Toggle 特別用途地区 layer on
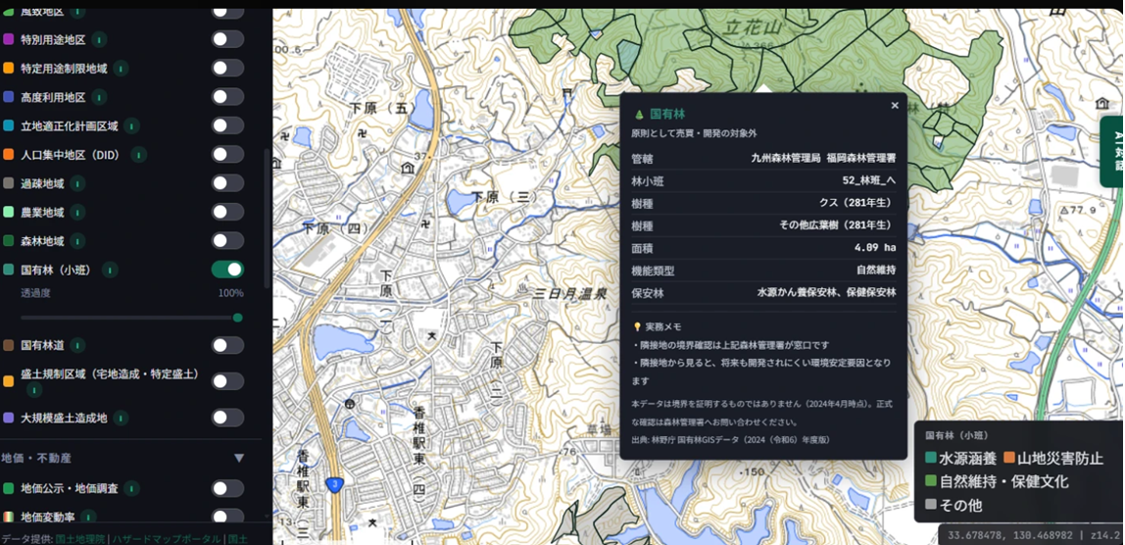 (x=227, y=39)
